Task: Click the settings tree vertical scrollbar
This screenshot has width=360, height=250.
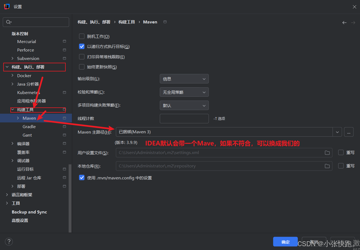Action: [70, 198]
